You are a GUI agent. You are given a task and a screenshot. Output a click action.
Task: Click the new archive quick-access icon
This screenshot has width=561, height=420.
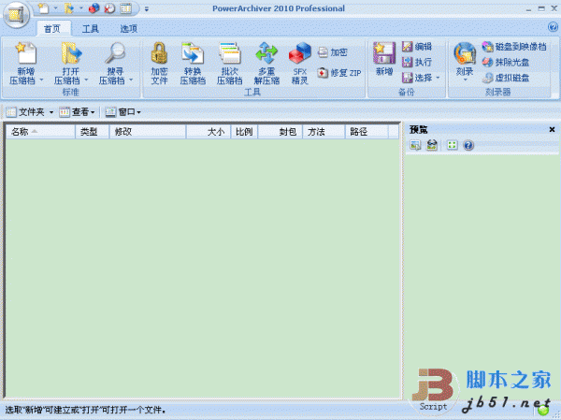point(44,8)
